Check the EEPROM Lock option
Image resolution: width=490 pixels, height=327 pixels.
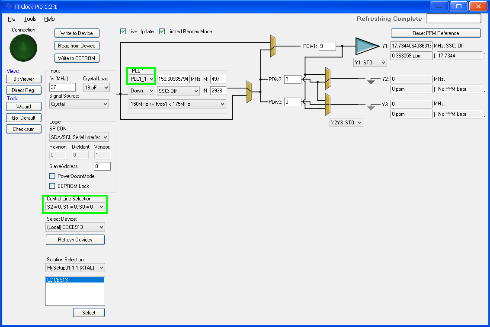click(52, 186)
